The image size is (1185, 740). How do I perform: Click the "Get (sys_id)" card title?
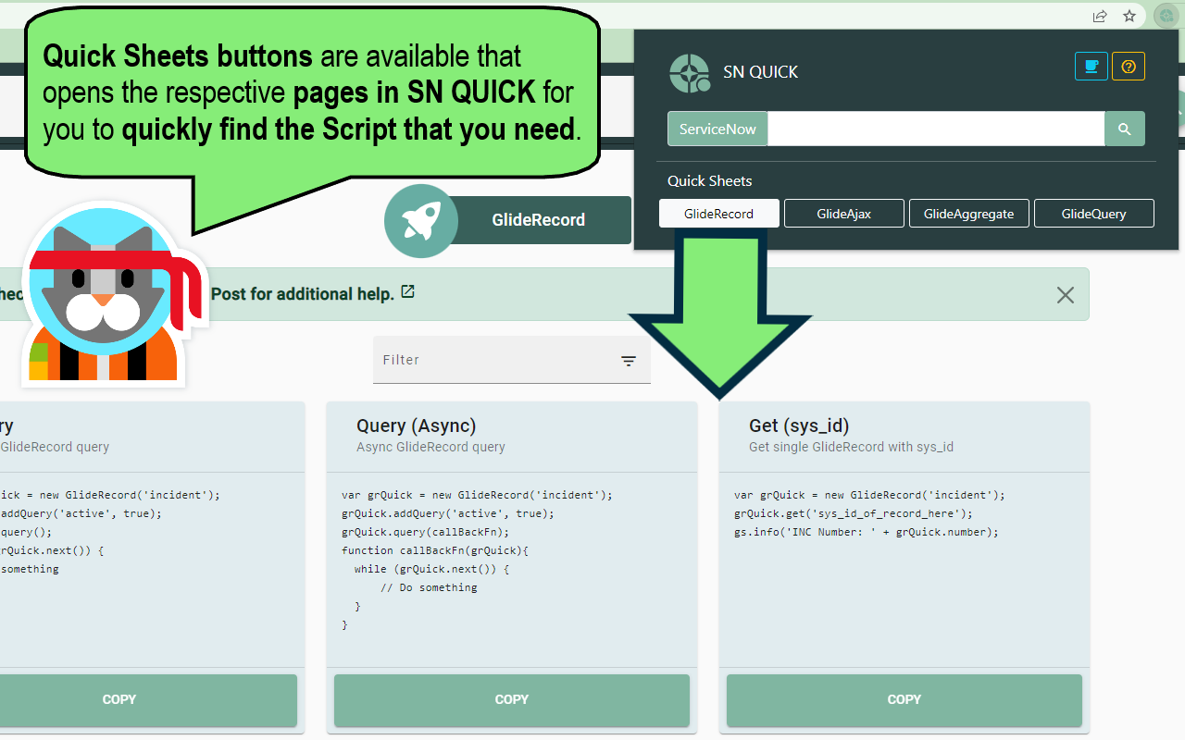[x=799, y=425]
